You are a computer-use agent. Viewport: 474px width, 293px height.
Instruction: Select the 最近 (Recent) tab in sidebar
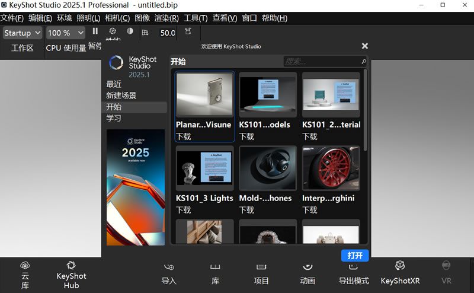coord(114,84)
